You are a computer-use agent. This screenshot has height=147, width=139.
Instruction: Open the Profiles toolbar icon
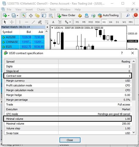13,16
